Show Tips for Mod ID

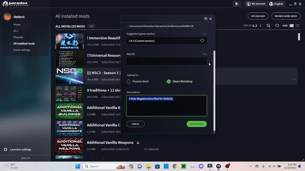click(x=204, y=54)
